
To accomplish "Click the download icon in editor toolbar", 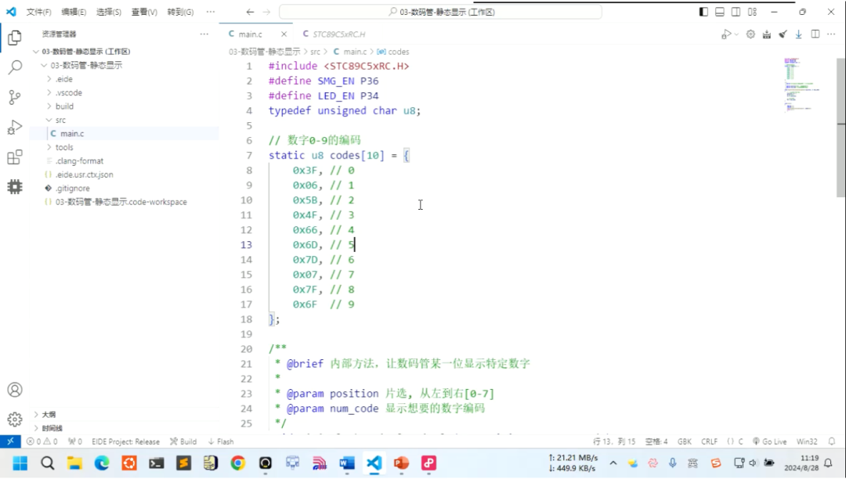I will pos(798,34).
